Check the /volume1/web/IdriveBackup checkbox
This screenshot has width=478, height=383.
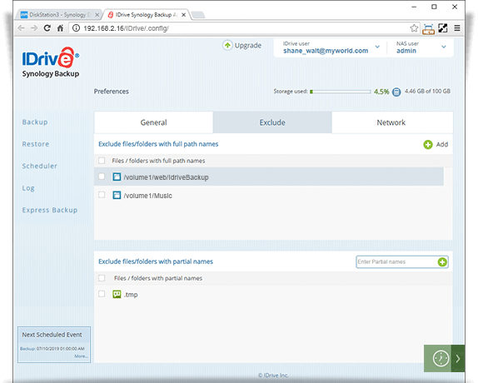[102, 177]
